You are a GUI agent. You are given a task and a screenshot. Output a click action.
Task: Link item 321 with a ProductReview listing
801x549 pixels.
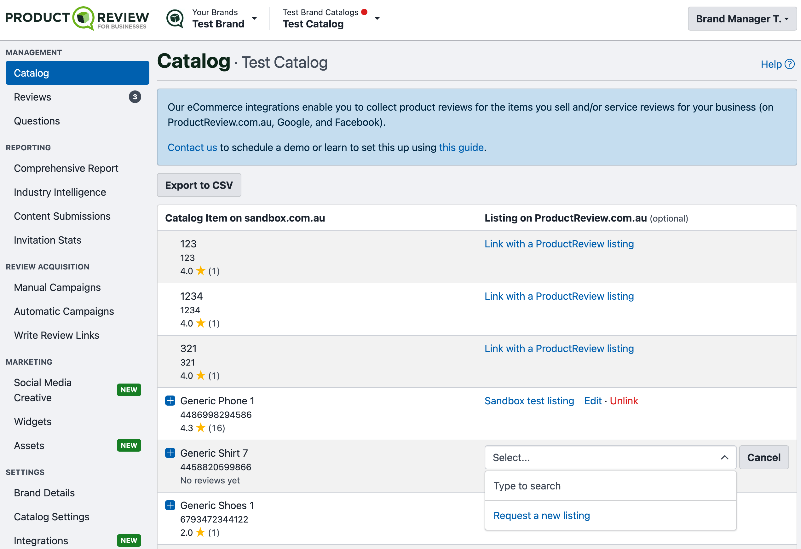pyautogui.click(x=559, y=349)
